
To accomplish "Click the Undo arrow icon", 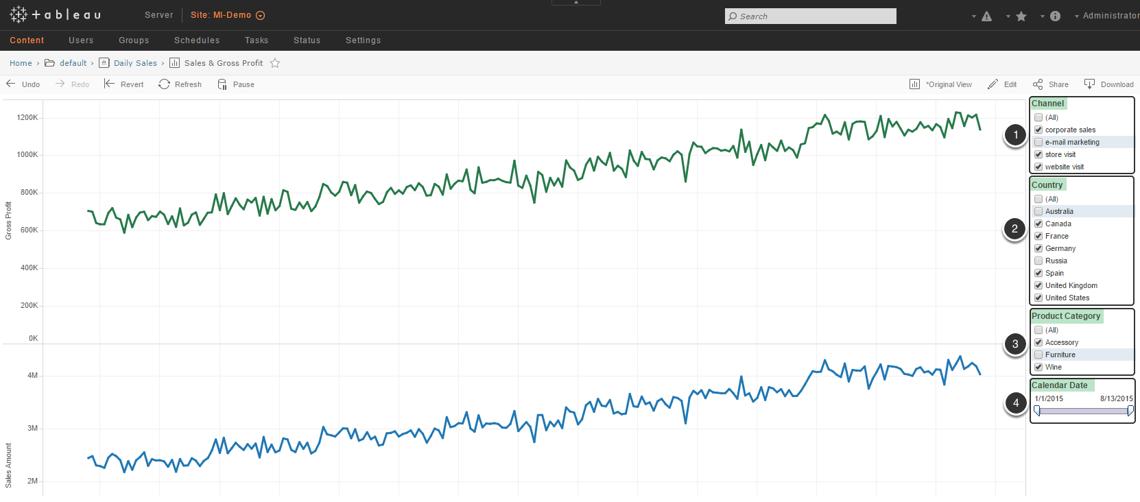I will pos(11,84).
